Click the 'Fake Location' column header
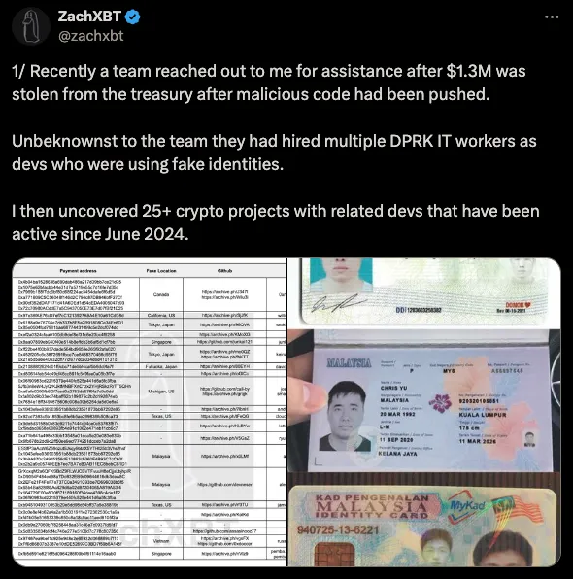 pyautogui.click(x=161, y=271)
